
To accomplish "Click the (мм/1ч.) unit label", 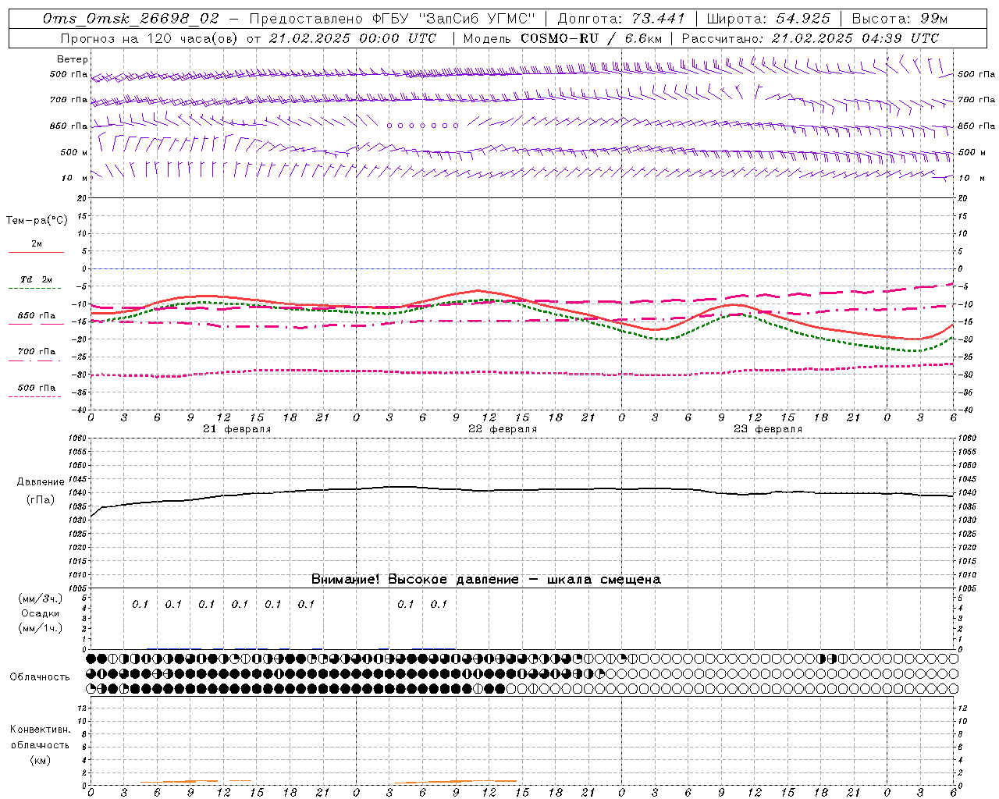I will tap(41, 628).
